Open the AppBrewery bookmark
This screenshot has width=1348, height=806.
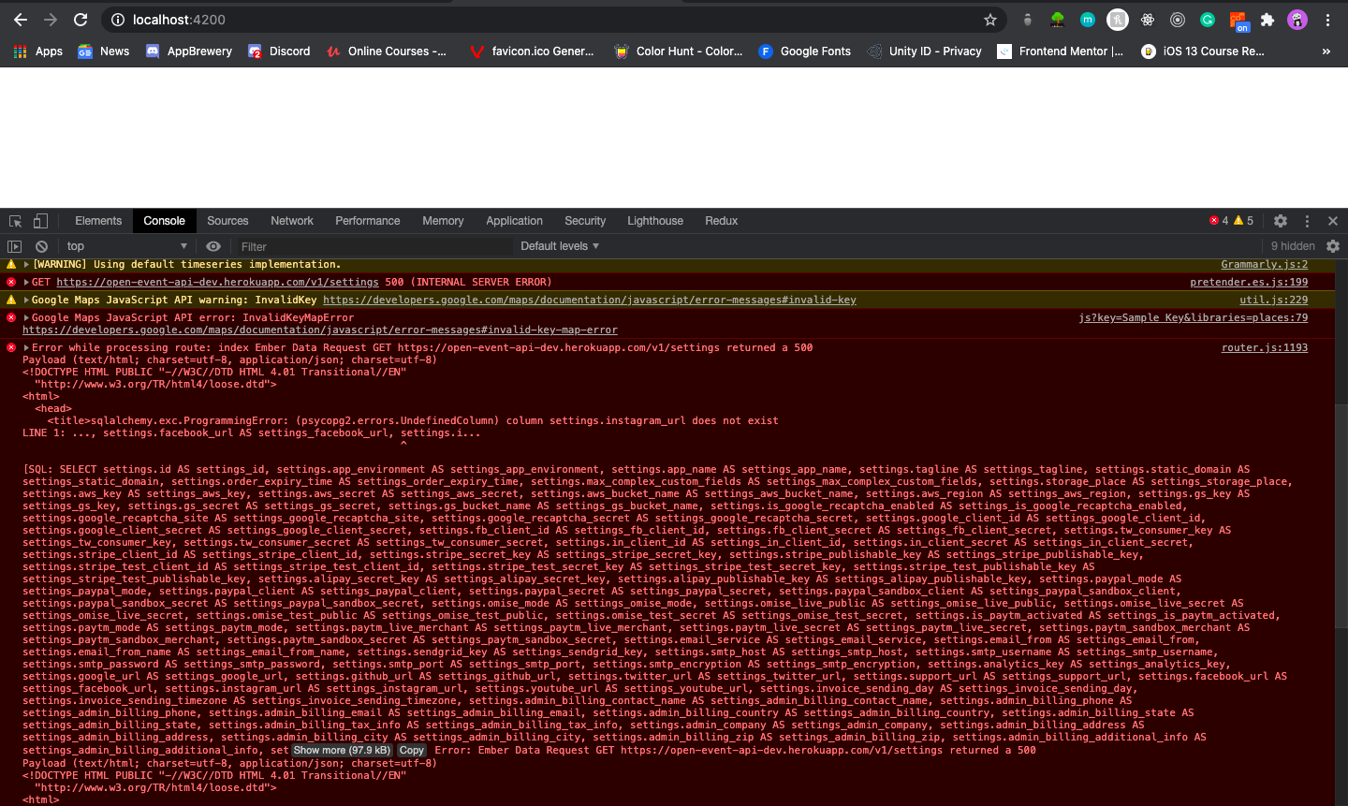click(189, 51)
